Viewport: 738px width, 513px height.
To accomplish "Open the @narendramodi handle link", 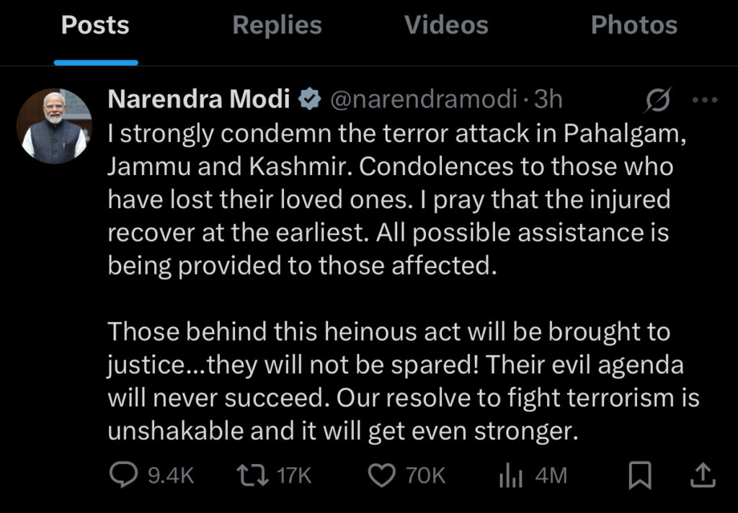I will 424,99.
